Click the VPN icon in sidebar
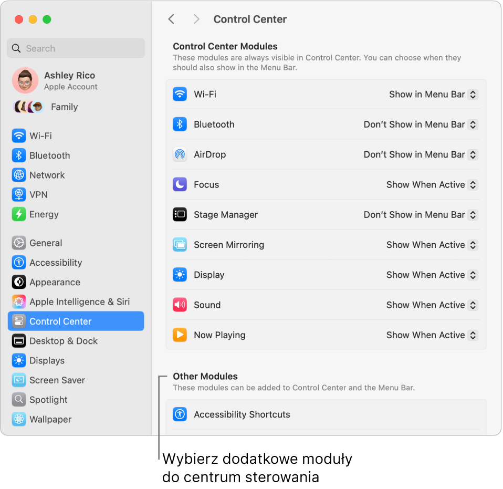The width and height of the screenshot is (503, 489). [x=19, y=194]
